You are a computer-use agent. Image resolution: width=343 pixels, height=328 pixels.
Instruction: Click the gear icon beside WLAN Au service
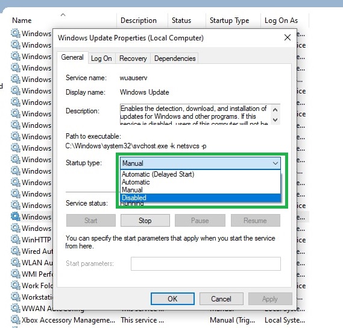click(16, 262)
